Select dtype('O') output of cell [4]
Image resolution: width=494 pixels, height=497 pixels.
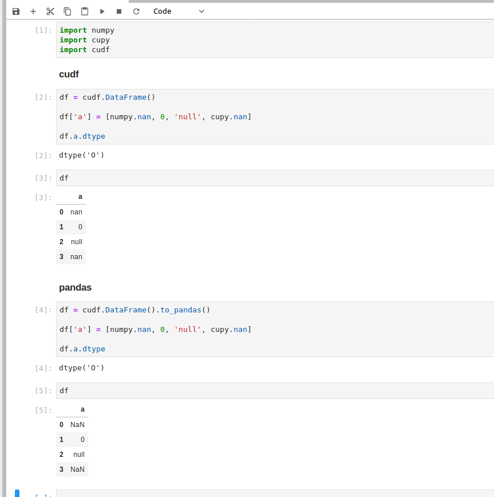tap(81, 368)
